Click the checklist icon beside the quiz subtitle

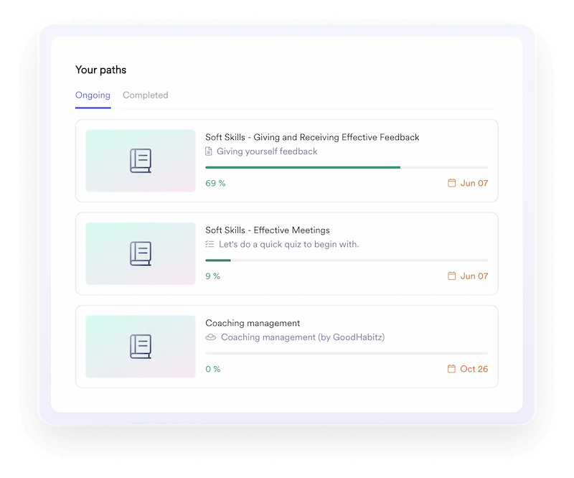209,244
